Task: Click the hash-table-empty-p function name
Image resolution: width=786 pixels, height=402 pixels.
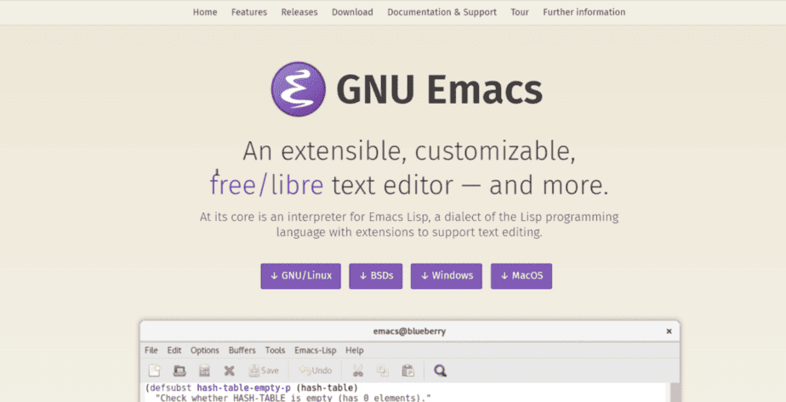Action: 243,388
